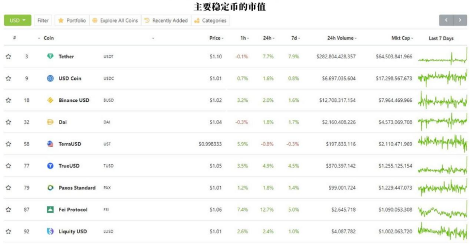Click Tether's 7-day sparkline chart
The image size is (470, 244).
pyautogui.click(x=442, y=57)
